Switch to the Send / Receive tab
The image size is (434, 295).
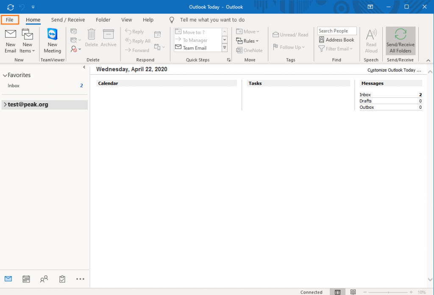68,20
